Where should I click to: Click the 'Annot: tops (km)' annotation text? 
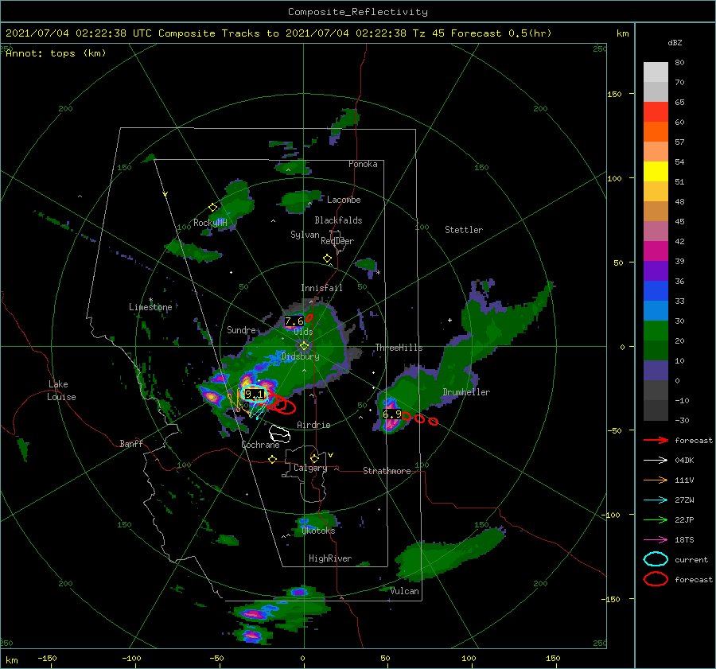click(x=56, y=53)
